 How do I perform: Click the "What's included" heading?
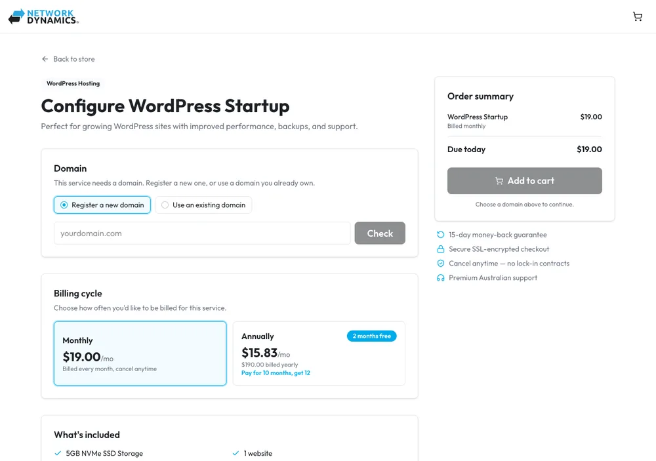(87, 435)
